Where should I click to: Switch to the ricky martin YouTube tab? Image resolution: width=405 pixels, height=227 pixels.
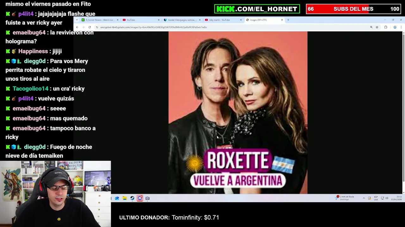(x=223, y=20)
